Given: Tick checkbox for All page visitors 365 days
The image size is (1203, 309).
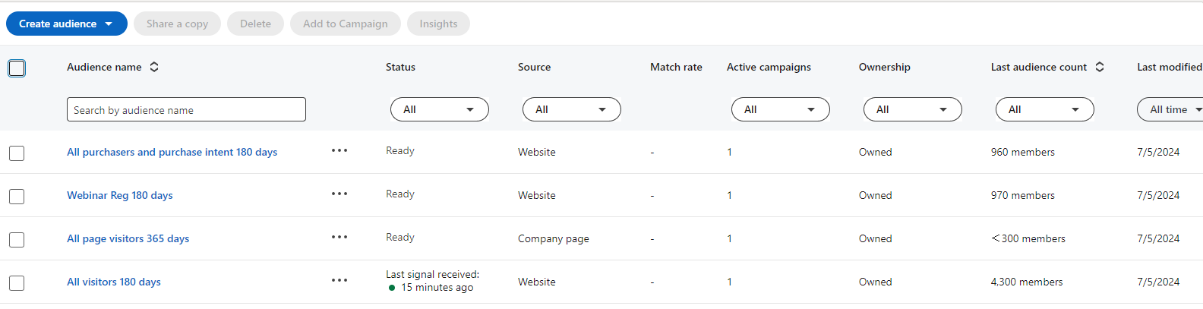Looking at the screenshot, I should pyautogui.click(x=17, y=240).
